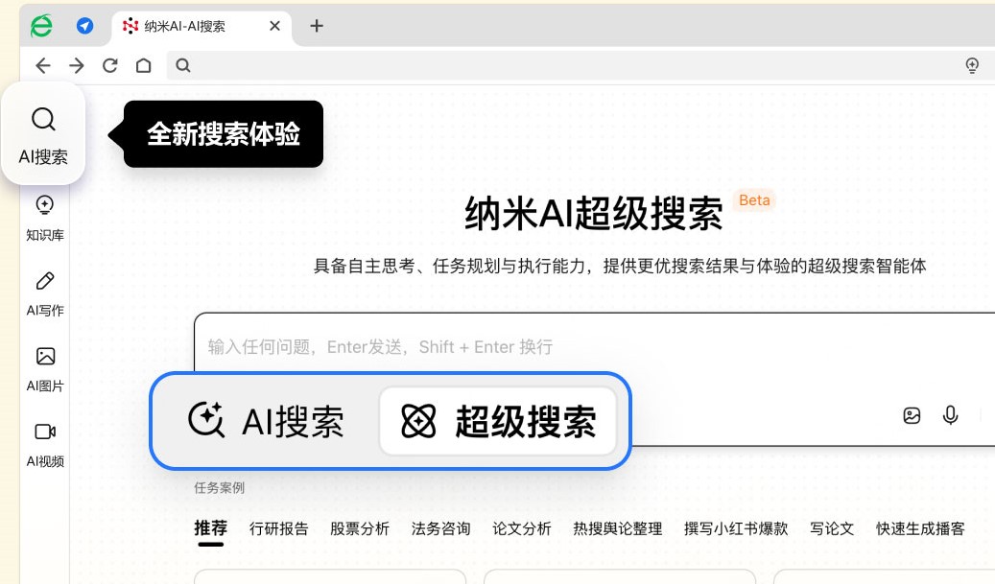Click the lightbulb assistant icon in the toolbar
This screenshot has width=995, height=584.
(x=973, y=65)
